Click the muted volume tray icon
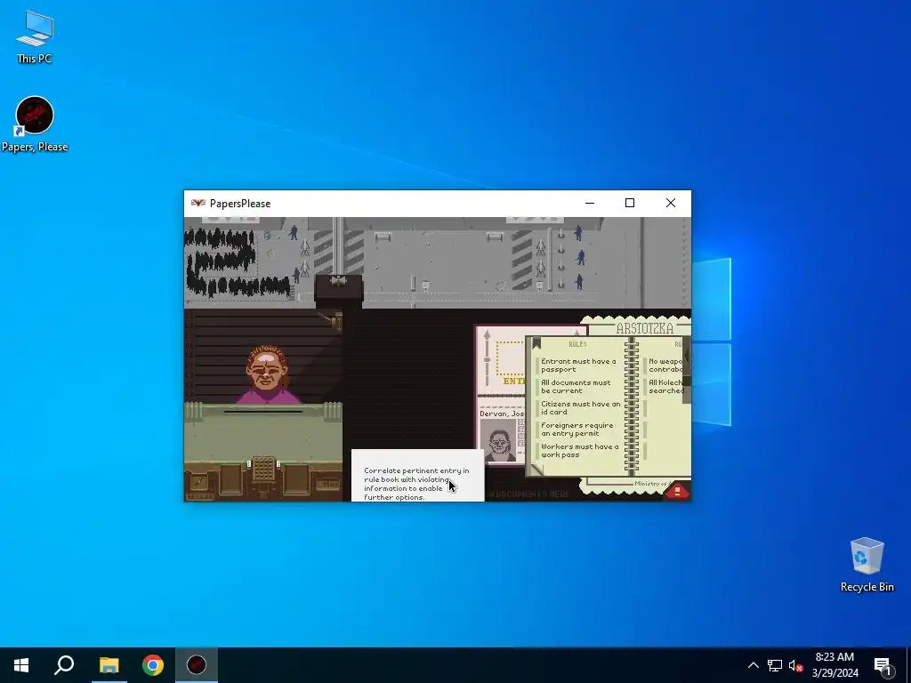Image resolution: width=911 pixels, height=683 pixels. [x=795, y=665]
